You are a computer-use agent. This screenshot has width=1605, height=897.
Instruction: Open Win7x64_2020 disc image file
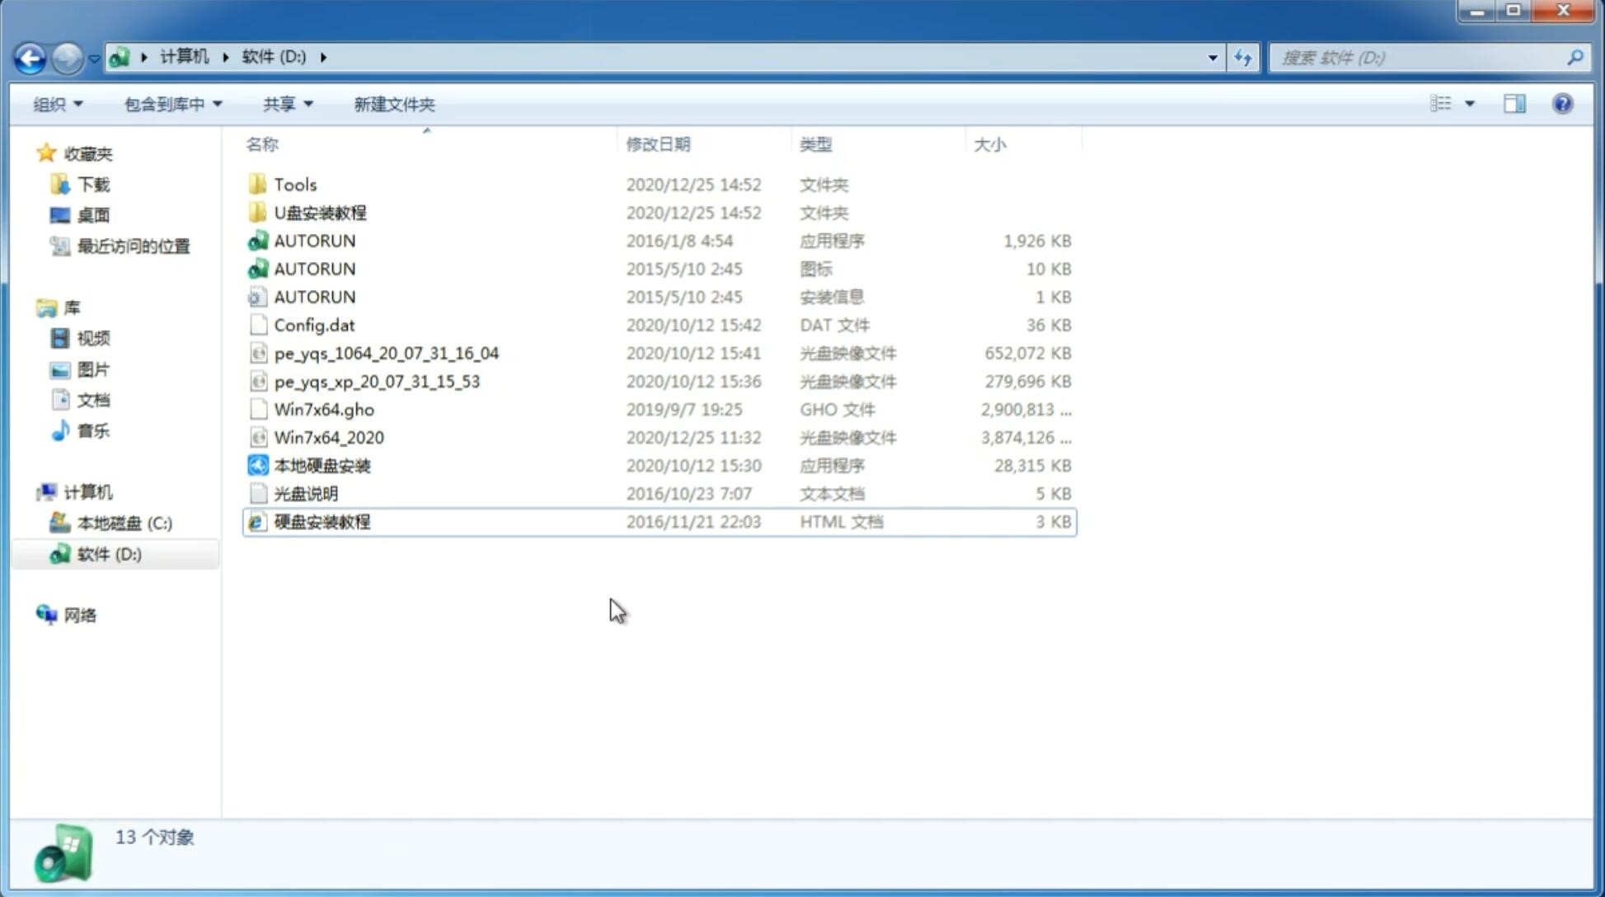(x=328, y=436)
